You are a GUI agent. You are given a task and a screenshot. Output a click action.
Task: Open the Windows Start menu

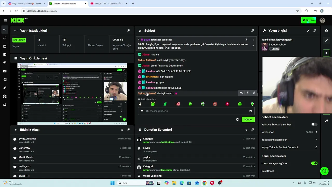(112, 183)
